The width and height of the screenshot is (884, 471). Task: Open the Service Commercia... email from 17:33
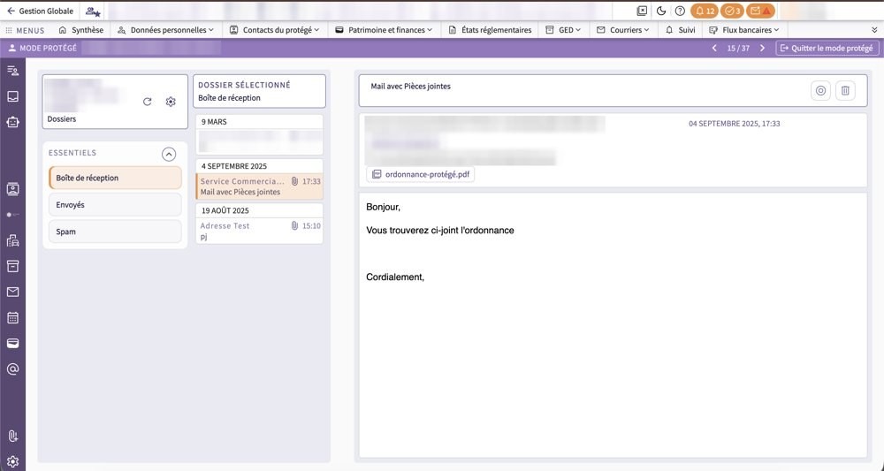click(259, 186)
